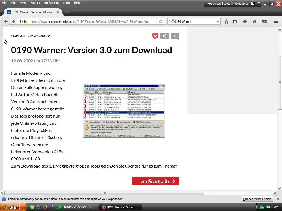Screen dimensions: 282x211
Task: Show bookmarks list icon
Action: [235, 21]
